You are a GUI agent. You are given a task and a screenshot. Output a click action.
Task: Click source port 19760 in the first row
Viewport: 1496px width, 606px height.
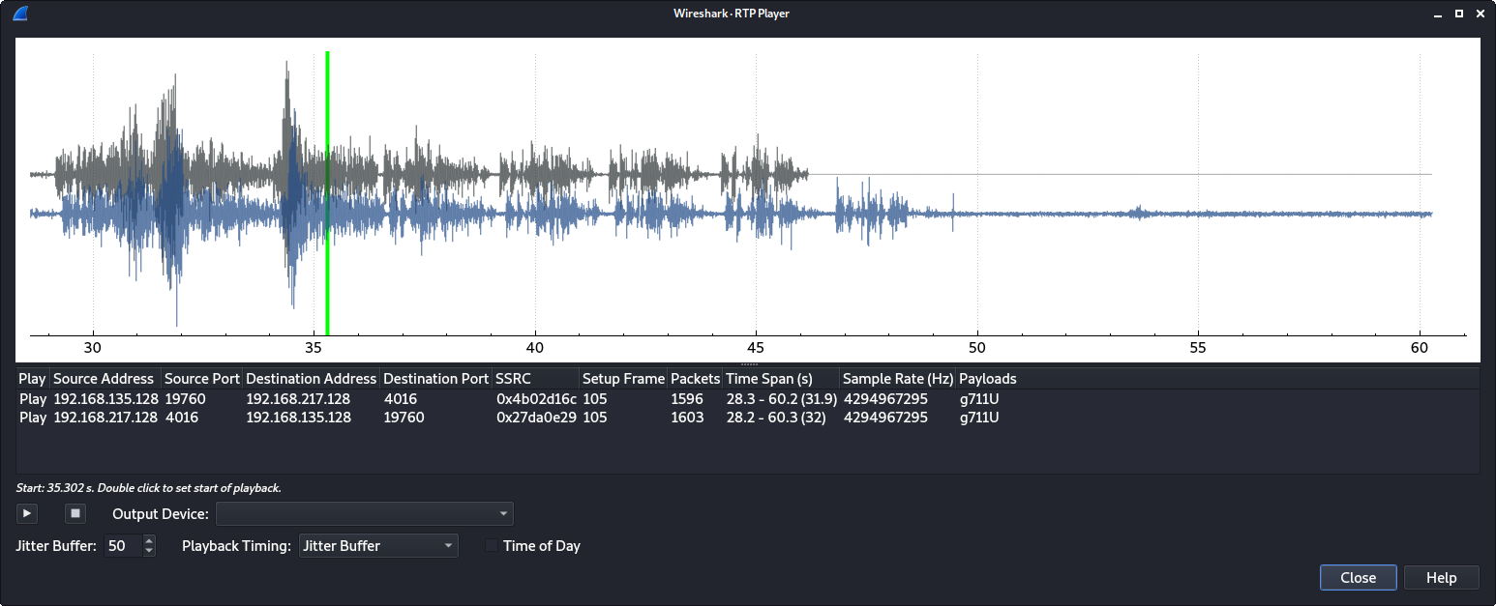click(185, 398)
